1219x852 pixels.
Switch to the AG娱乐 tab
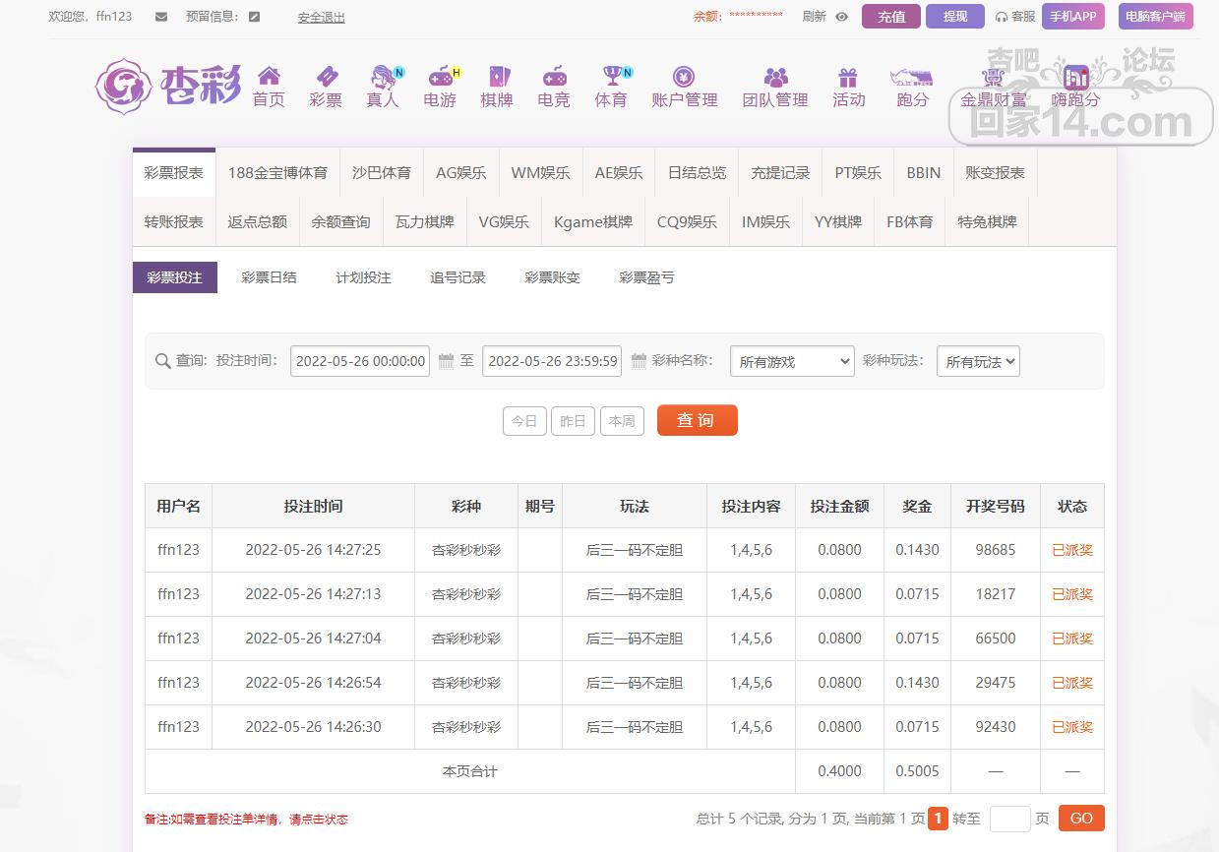pos(461,173)
